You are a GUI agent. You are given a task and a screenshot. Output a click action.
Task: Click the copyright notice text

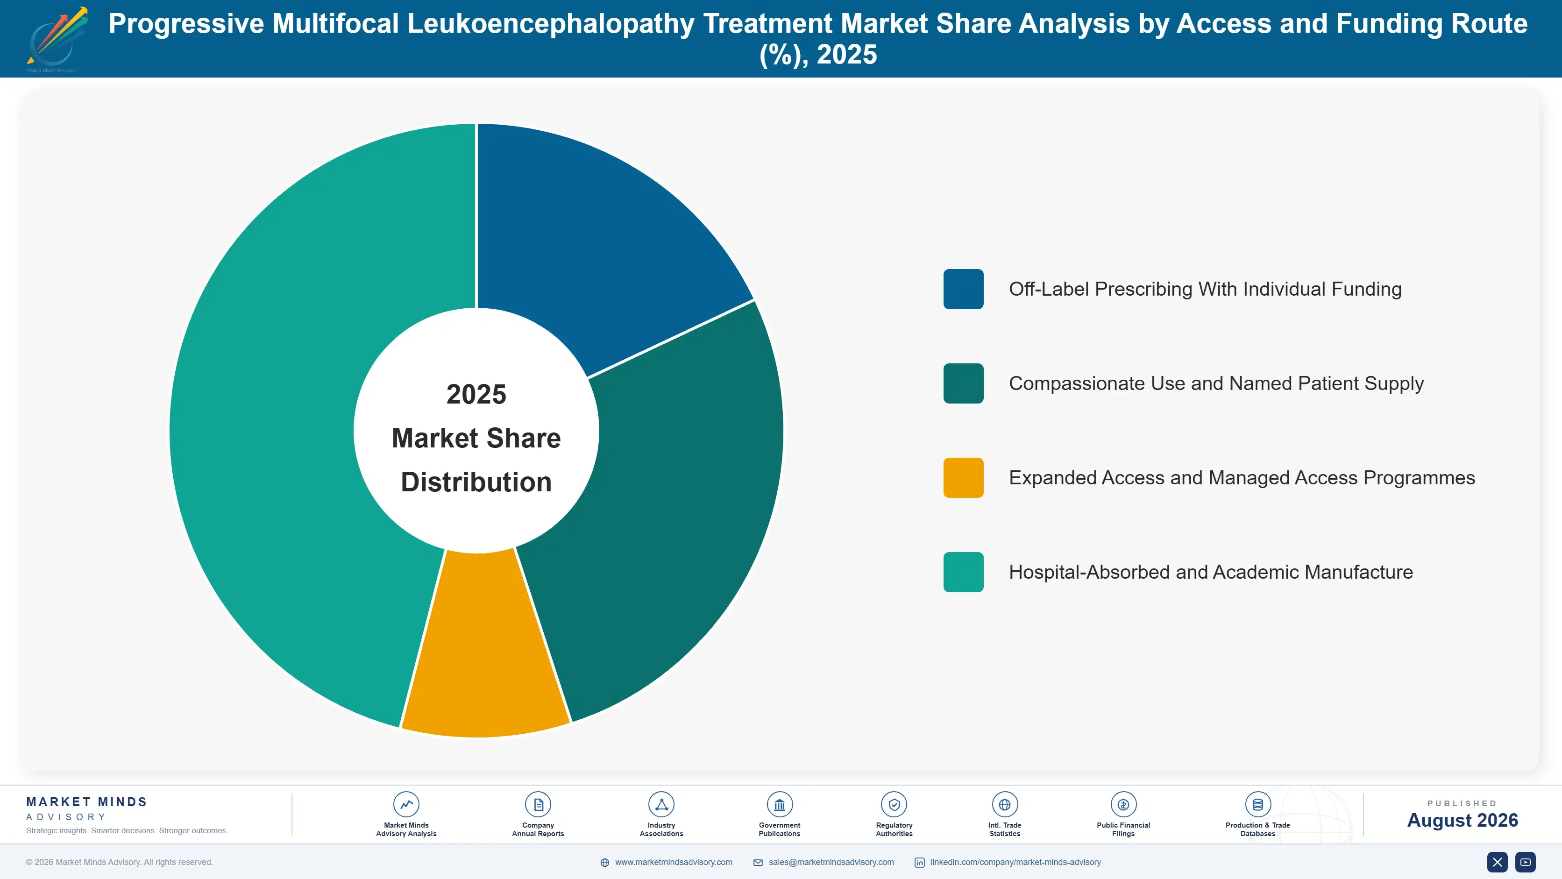point(120,862)
